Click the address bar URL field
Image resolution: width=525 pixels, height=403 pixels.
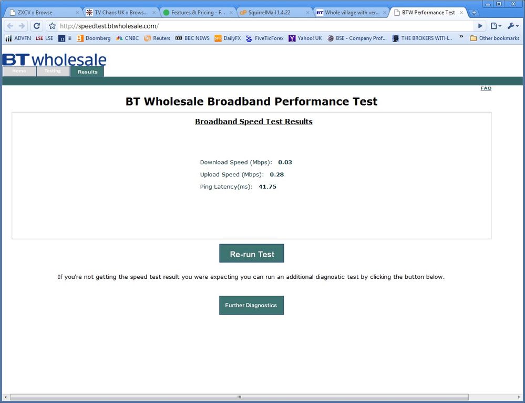(266, 26)
